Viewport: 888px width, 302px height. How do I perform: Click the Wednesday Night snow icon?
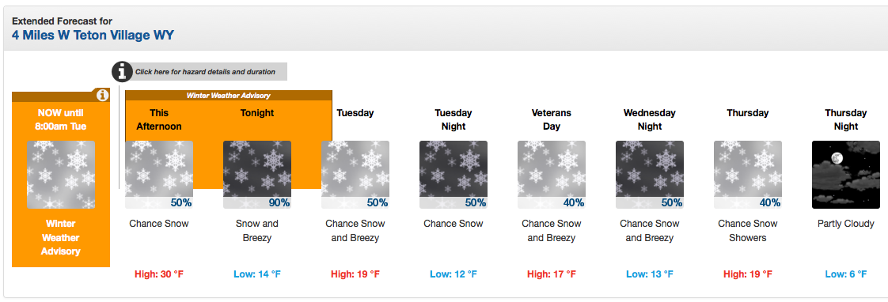(x=650, y=175)
